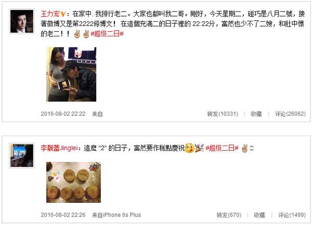Open 评论(26062) comments on first post
Image resolution: width=312 pixels, height=225 pixels.
pos(290,114)
